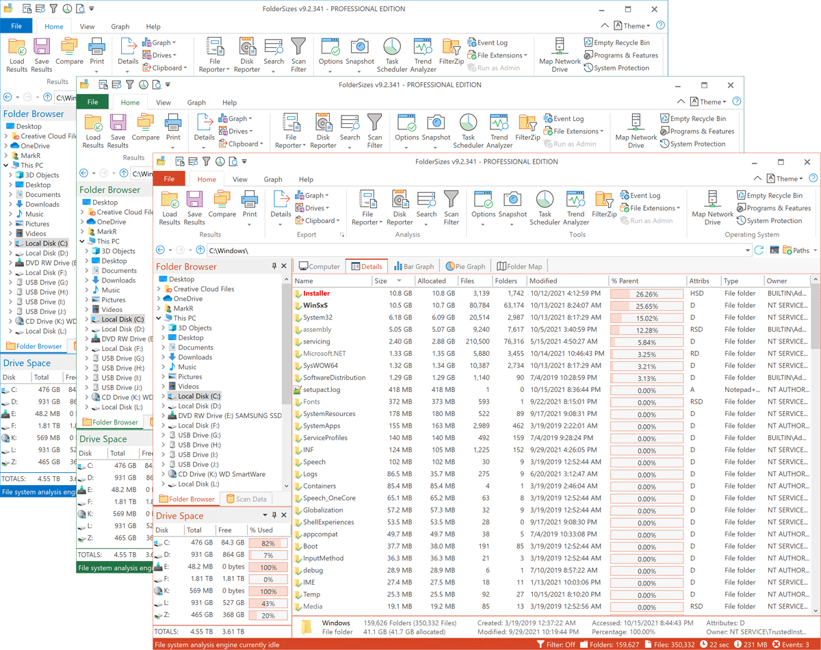Click 82% used bar for C: drive
The height and width of the screenshot is (650, 821).
tap(268, 543)
